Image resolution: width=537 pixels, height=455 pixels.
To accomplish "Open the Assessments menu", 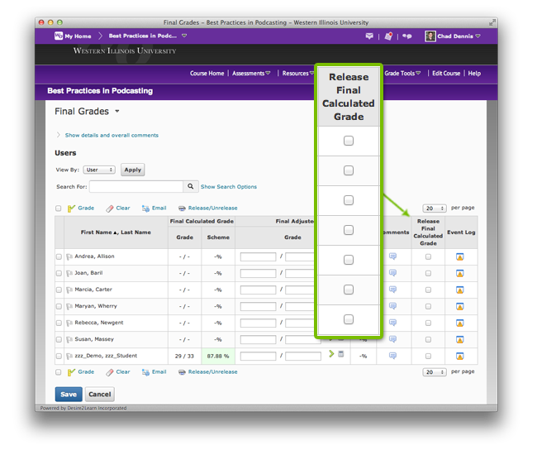I will click(251, 74).
